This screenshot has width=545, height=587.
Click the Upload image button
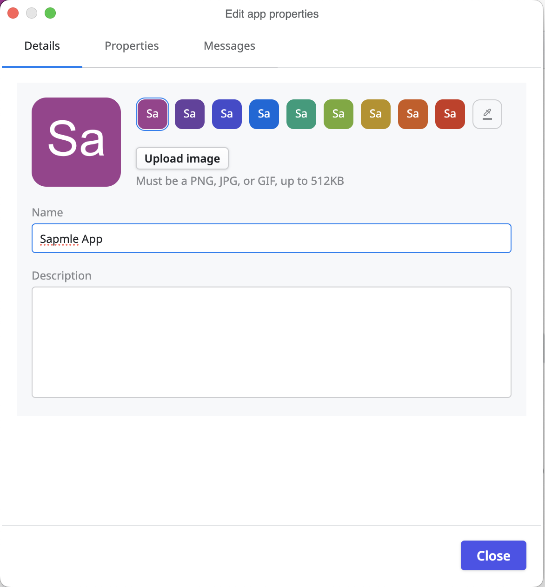[182, 158]
